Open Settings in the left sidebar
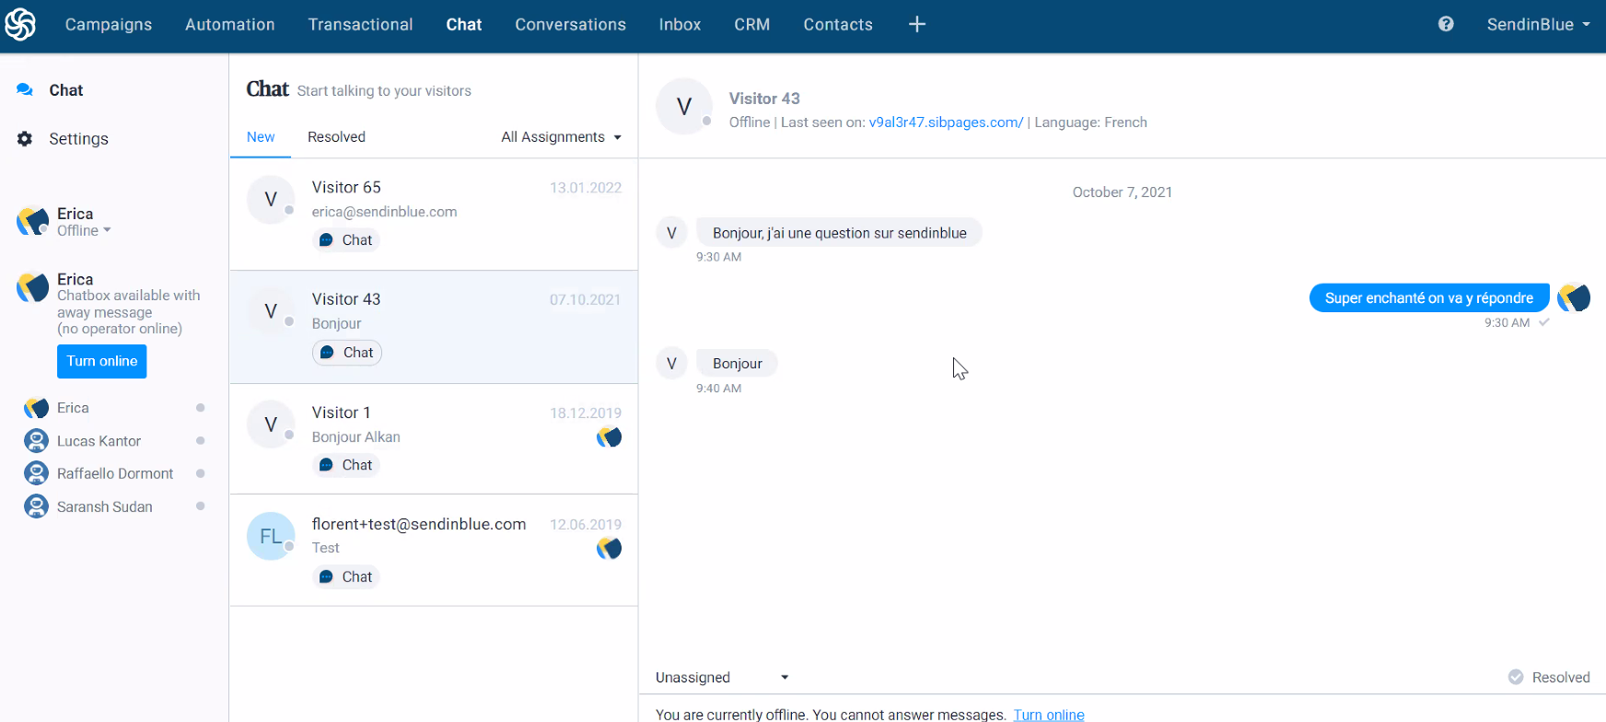Screen dimensions: 1606x722 pos(78,139)
